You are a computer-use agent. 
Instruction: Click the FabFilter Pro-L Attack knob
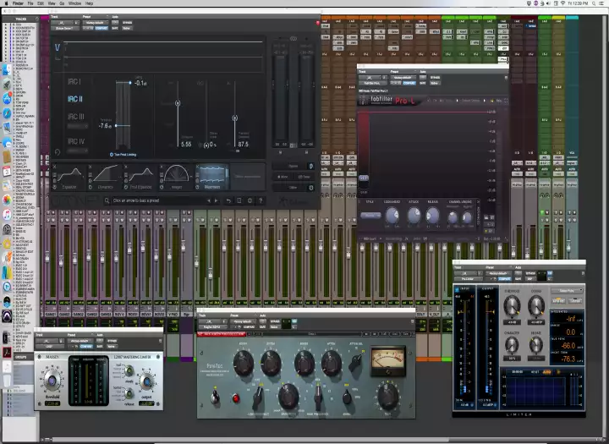point(414,216)
